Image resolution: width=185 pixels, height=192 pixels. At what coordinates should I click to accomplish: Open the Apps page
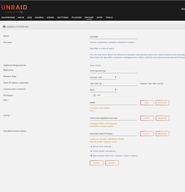(100, 17)
